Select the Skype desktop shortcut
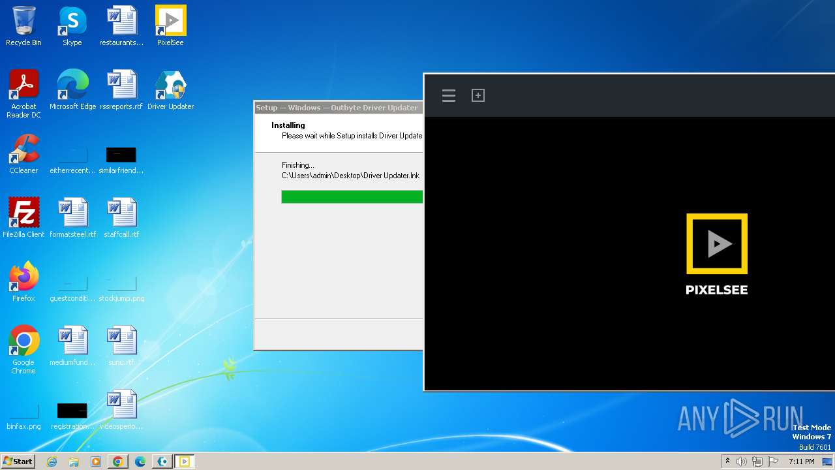Viewport: 835px width, 470px height. pyautogui.click(x=72, y=26)
